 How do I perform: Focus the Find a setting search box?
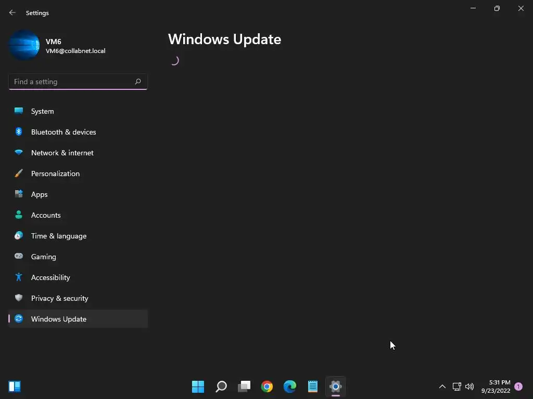point(78,82)
